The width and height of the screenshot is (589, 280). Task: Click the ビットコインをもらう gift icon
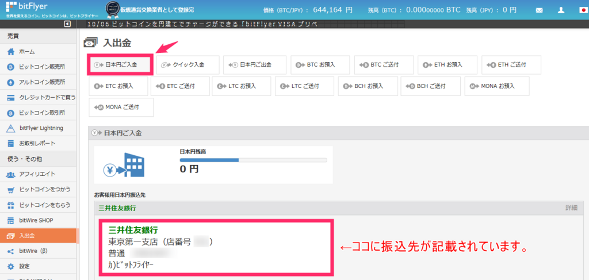(11, 205)
